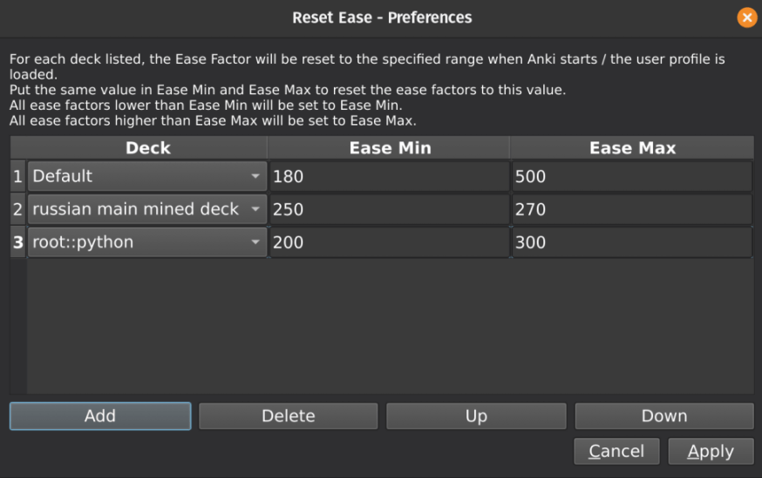
Task: Click Ease Max field containing 500
Action: tap(631, 176)
